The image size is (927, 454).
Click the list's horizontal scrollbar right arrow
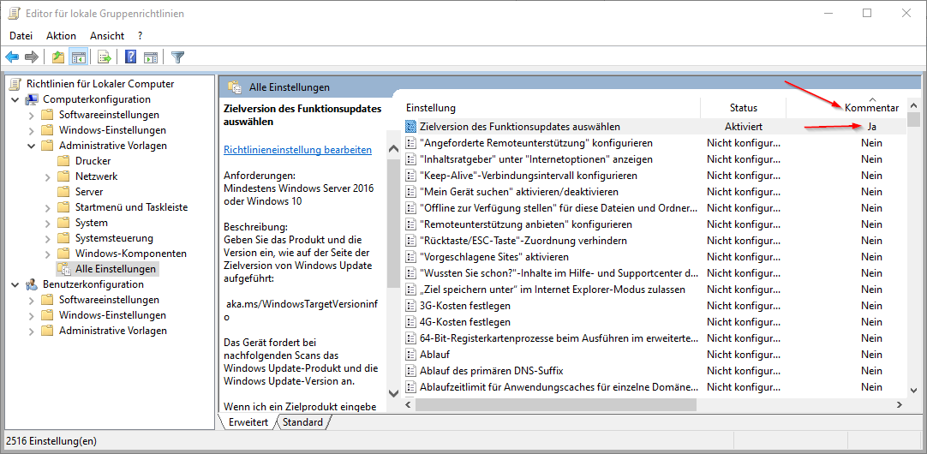899,405
